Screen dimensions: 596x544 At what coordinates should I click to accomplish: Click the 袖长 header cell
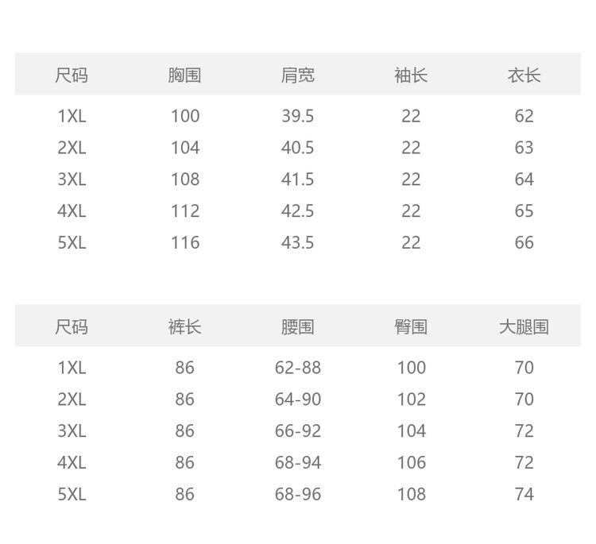[x=411, y=75]
